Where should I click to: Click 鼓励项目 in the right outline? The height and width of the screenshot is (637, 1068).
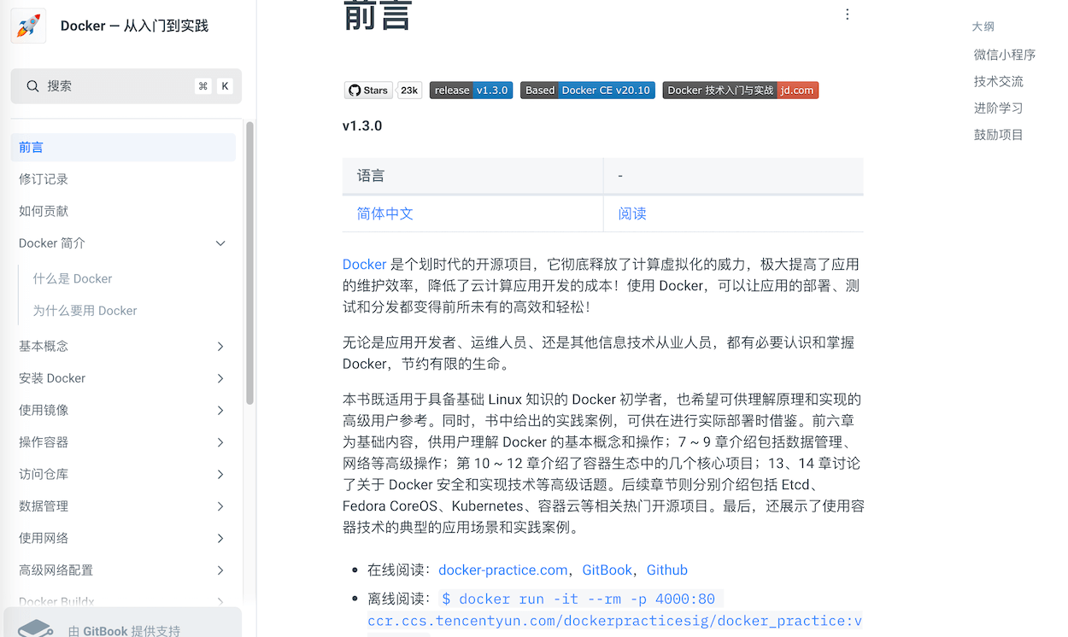point(997,134)
